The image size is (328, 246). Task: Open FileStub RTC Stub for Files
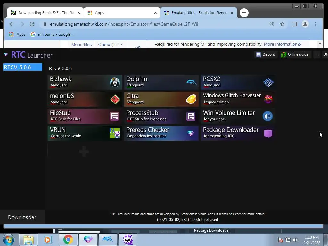(x=85, y=116)
